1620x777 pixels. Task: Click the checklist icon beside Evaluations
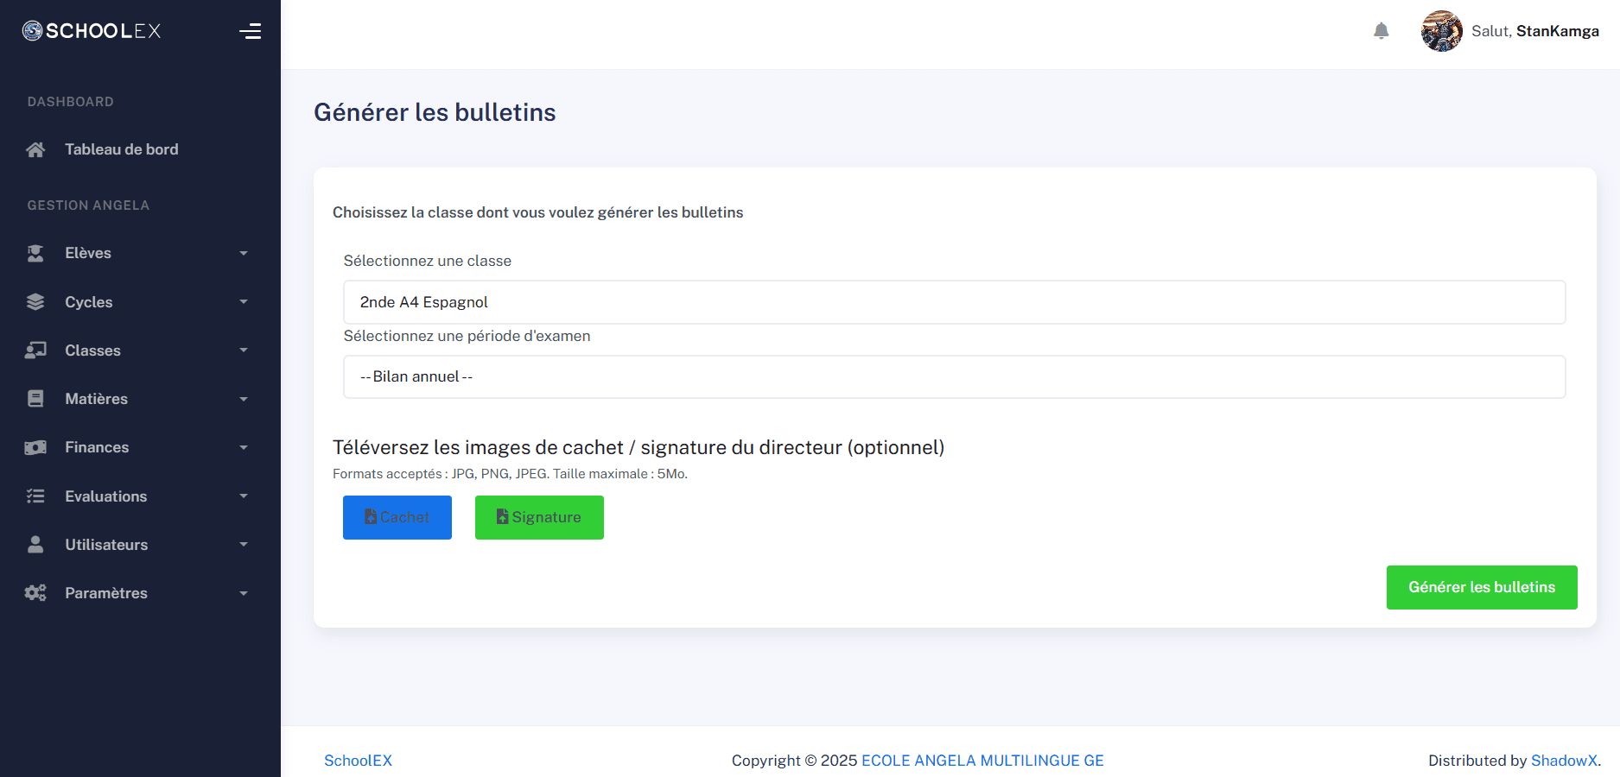point(35,496)
